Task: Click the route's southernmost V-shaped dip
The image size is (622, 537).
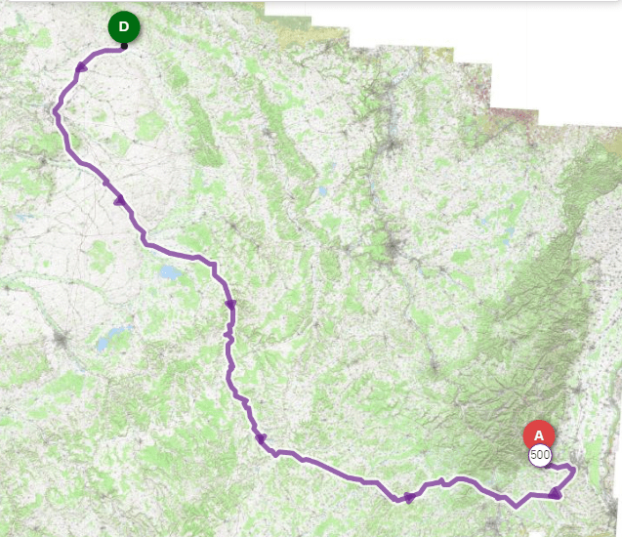Action: coord(516,506)
